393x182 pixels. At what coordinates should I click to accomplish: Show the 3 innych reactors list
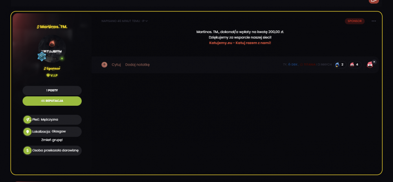tap(325, 65)
